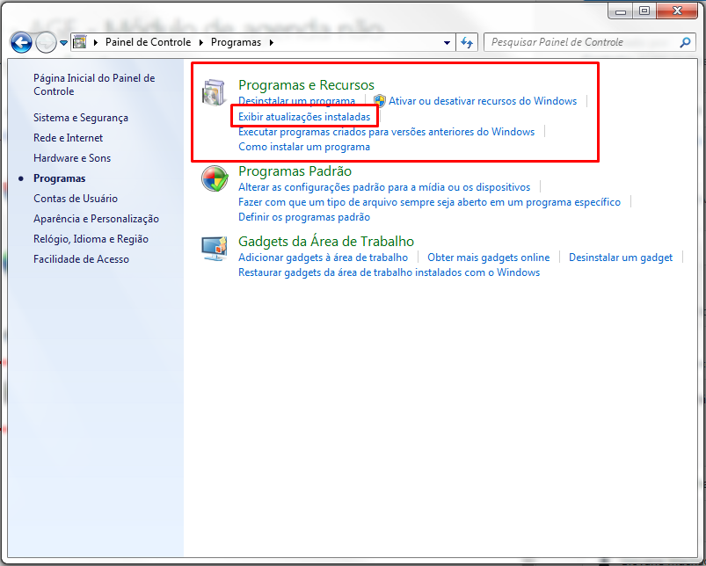Click the Programas e Recursos icon
This screenshot has width=706, height=566.
pyautogui.click(x=214, y=92)
